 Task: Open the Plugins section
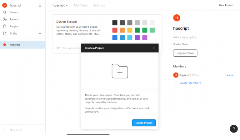click(x=14, y=26)
